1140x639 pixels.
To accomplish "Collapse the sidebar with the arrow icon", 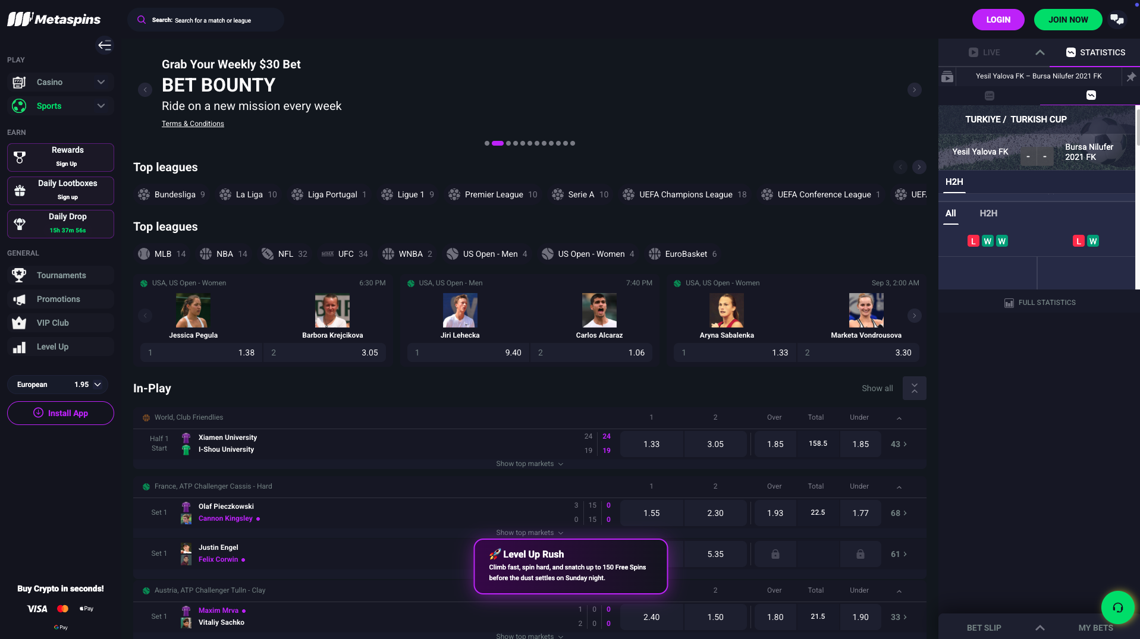I will coord(105,45).
